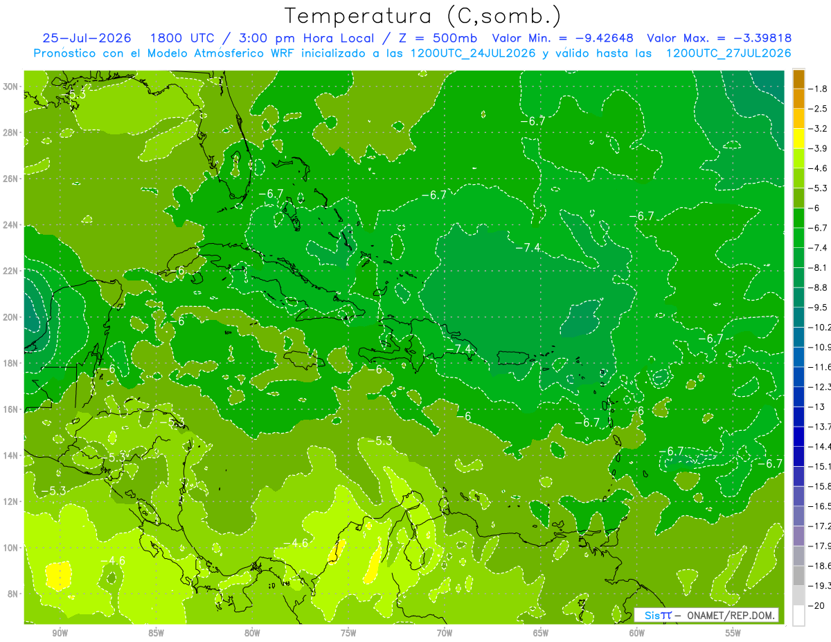Click the 12N latitude axis label
The image size is (831, 642).
(x=12, y=501)
